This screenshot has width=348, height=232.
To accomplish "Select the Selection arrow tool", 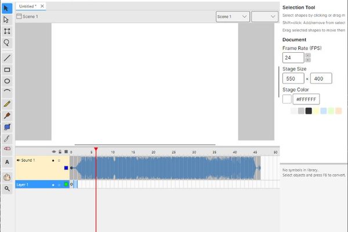I will pyautogui.click(x=7, y=9).
